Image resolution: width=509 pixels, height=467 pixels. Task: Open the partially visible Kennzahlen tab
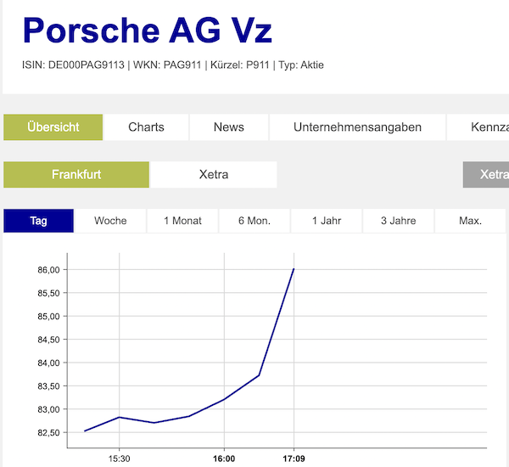(478, 127)
